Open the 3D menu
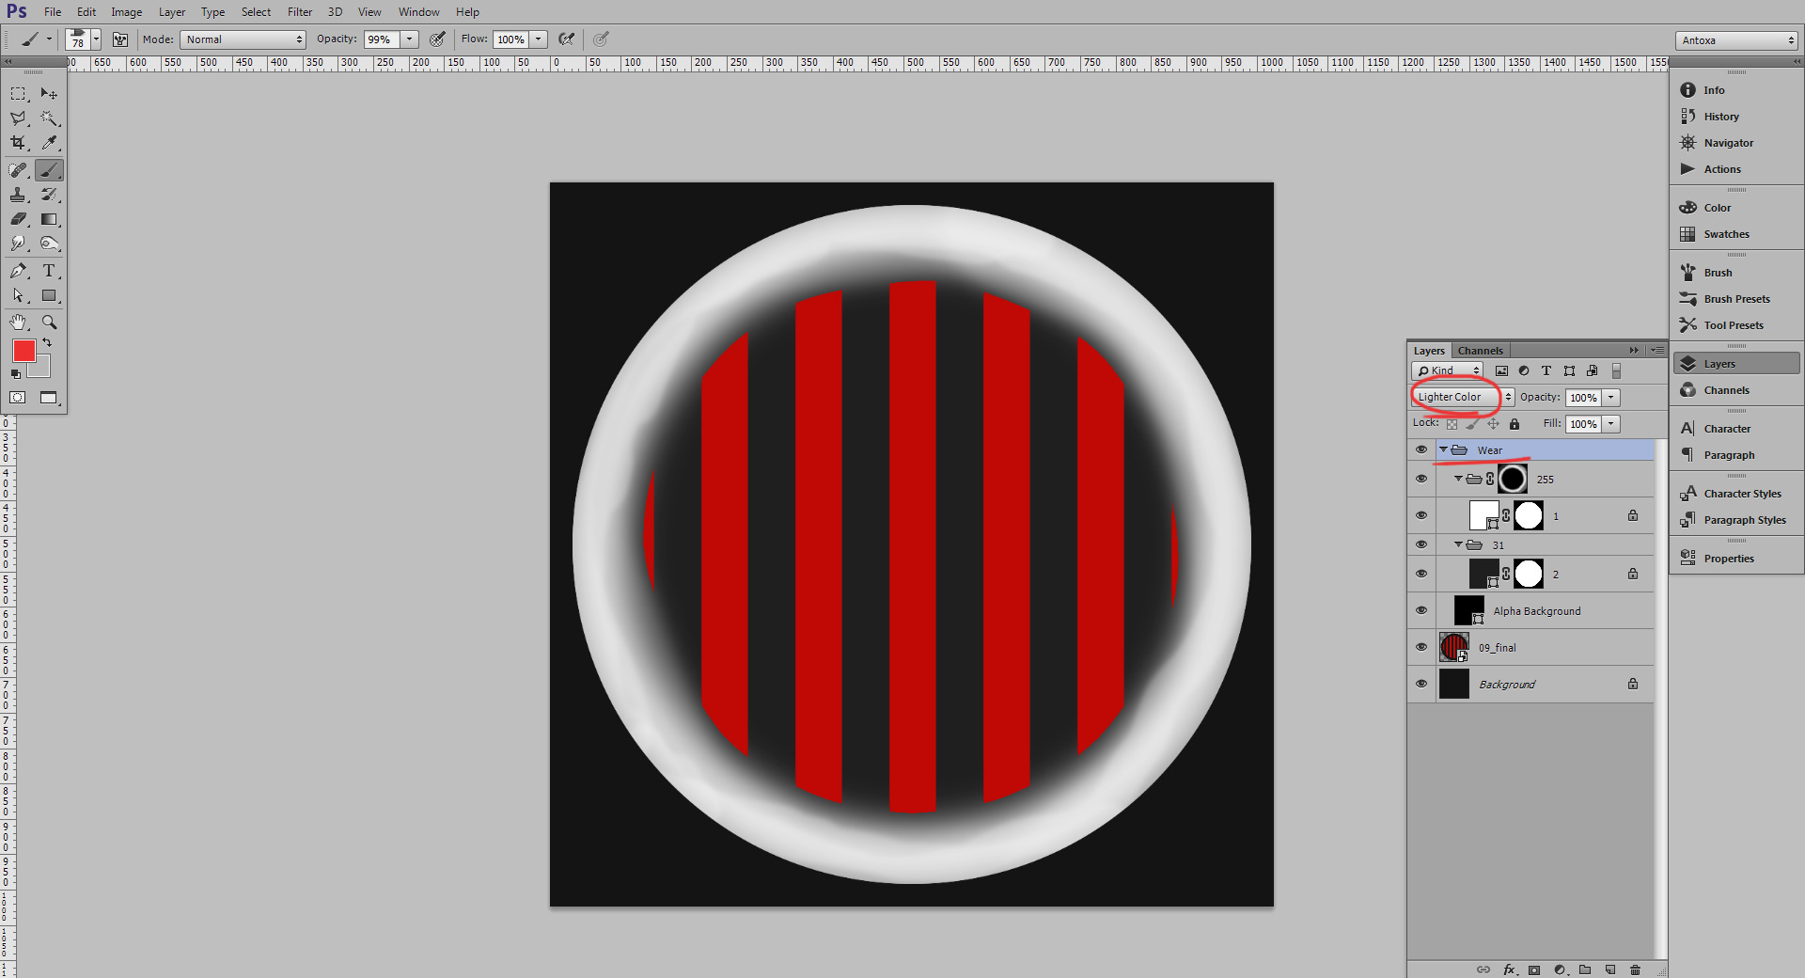This screenshot has height=978, width=1805. point(335,12)
